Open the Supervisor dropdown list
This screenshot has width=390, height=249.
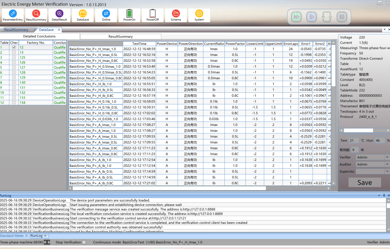[x=387, y=171]
